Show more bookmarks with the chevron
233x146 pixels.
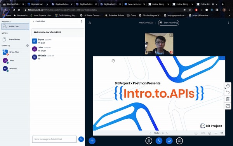[x=230, y=15]
